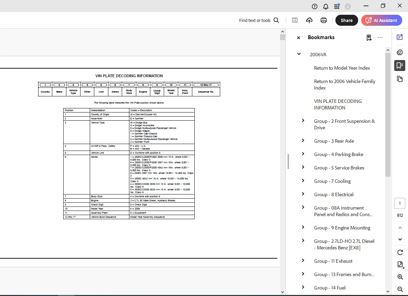Expand Group - 13 Frames and Bumpers
This screenshot has height=296, width=408.
point(303,274)
